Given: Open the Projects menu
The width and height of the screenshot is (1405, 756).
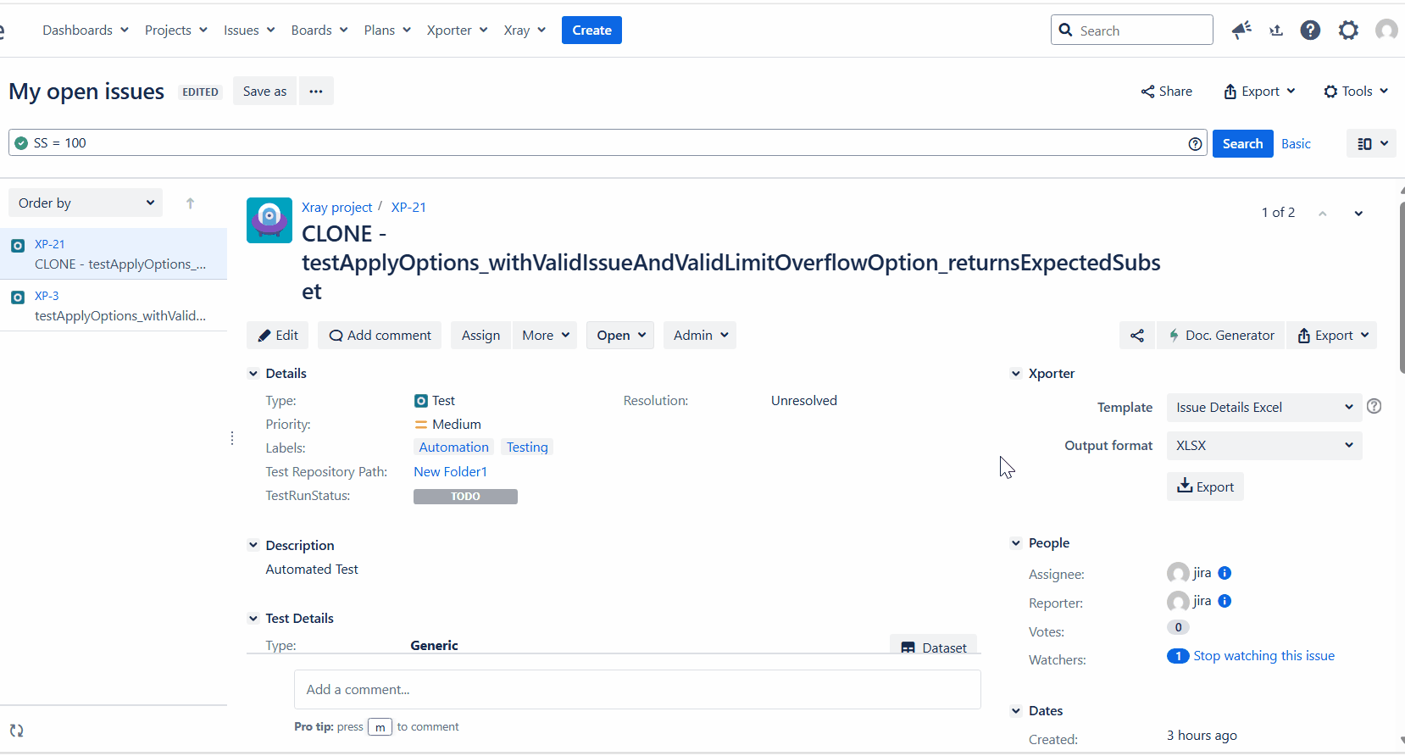Looking at the screenshot, I should coord(176,31).
